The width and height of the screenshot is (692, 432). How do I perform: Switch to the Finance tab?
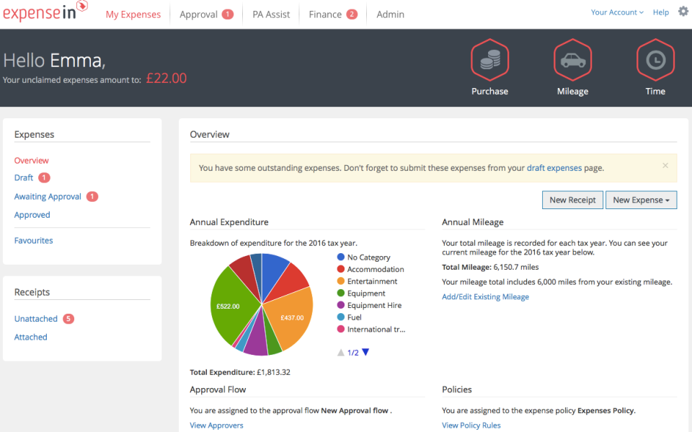pos(327,14)
